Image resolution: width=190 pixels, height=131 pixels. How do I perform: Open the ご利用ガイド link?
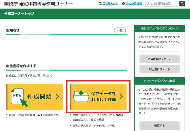(x=110, y=3)
